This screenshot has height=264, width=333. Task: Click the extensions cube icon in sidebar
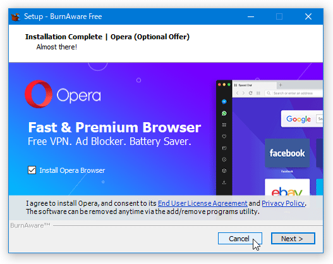pos(224,171)
